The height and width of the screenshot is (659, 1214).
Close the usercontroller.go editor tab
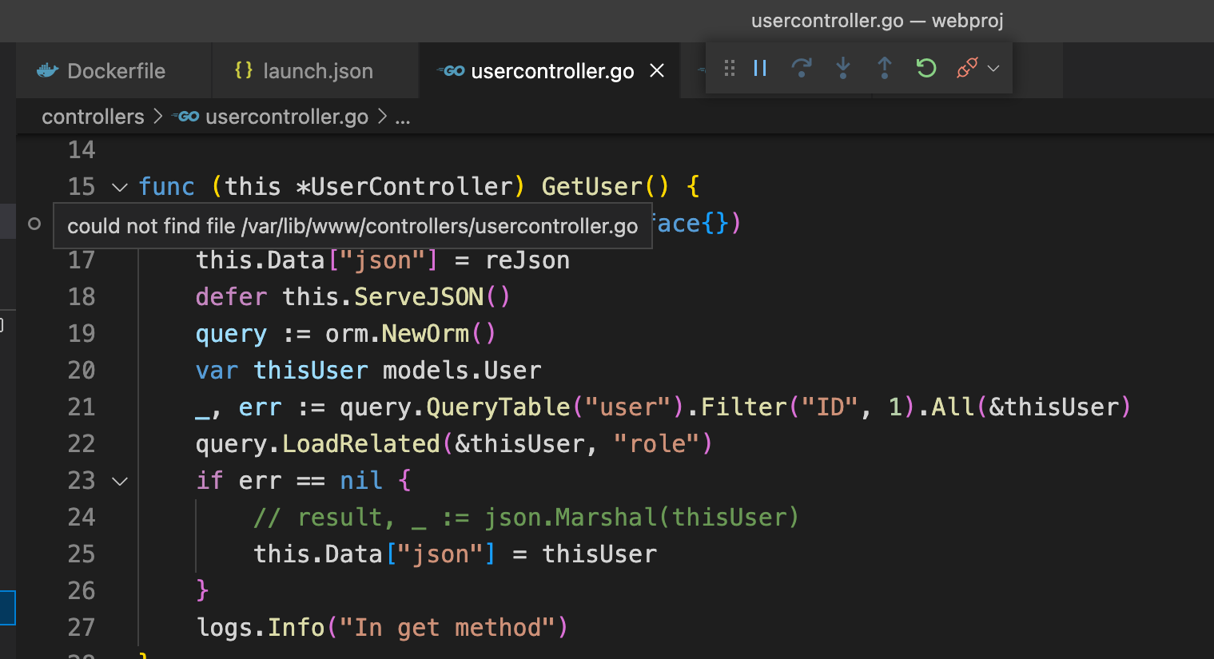[x=656, y=70]
